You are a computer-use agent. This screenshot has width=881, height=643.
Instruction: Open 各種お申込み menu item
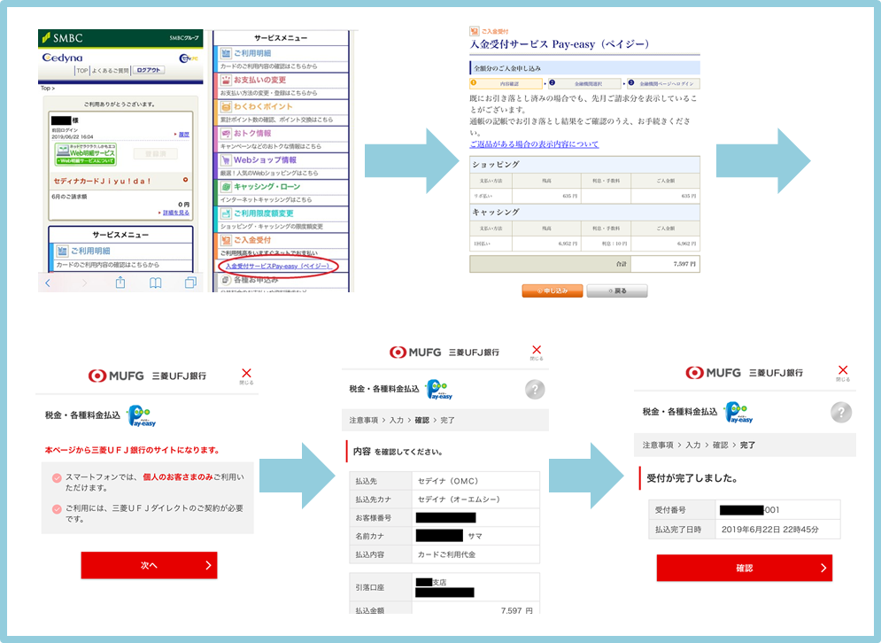[x=256, y=280]
